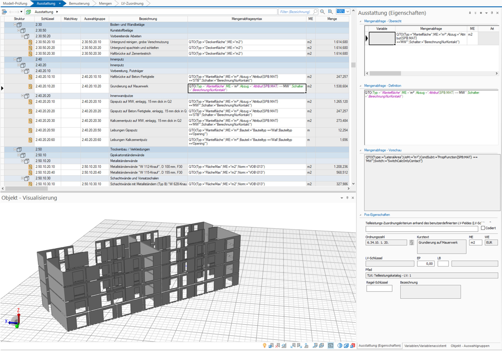Click the position icon next to Ordnungszahl field
Viewport: 502px width, 351px height.
[x=412, y=243]
